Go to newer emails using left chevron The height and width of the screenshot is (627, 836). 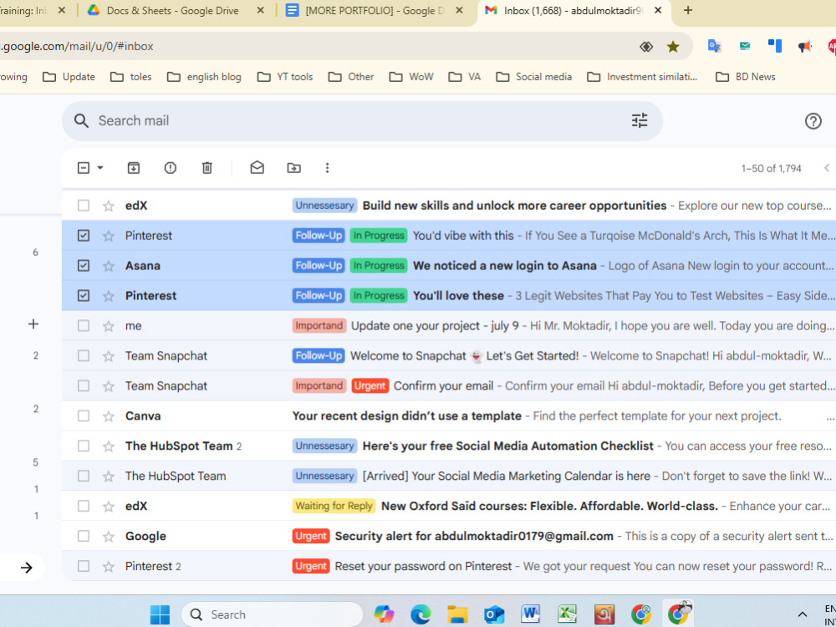click(x=827, y=168)
